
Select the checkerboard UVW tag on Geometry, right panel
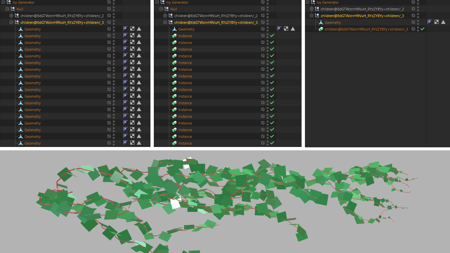(x=437, y=22)
